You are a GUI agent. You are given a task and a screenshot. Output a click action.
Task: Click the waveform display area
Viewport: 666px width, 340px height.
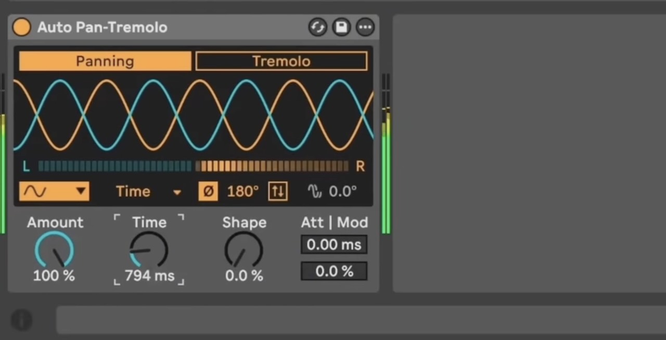[x=193, y=115]
